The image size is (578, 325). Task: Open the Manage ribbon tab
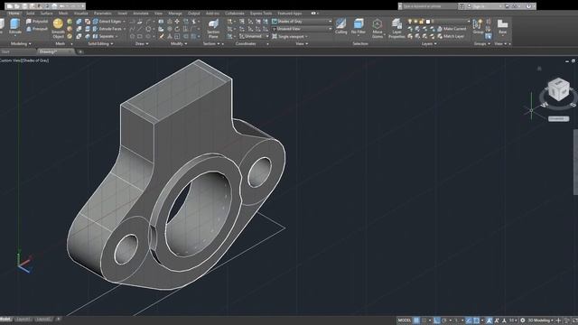click(x=175, y=14)
